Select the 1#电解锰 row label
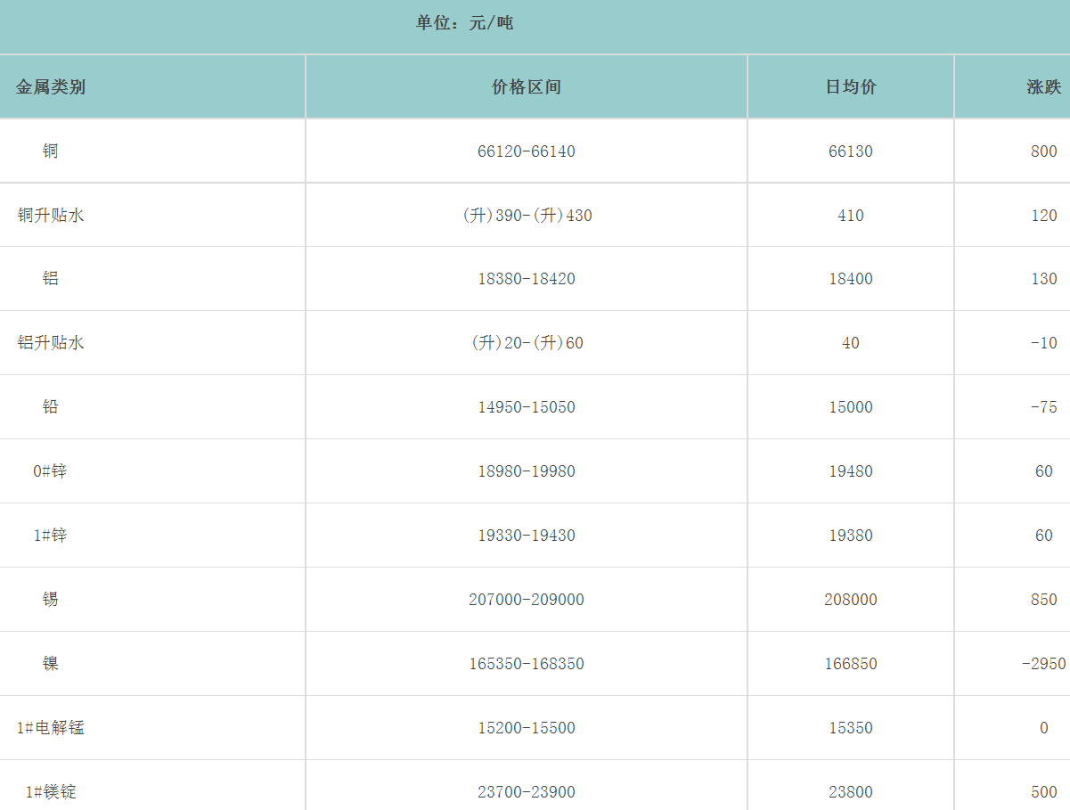Image resolution: width=1070 pixels, height=810 pixels. [51, 728]
